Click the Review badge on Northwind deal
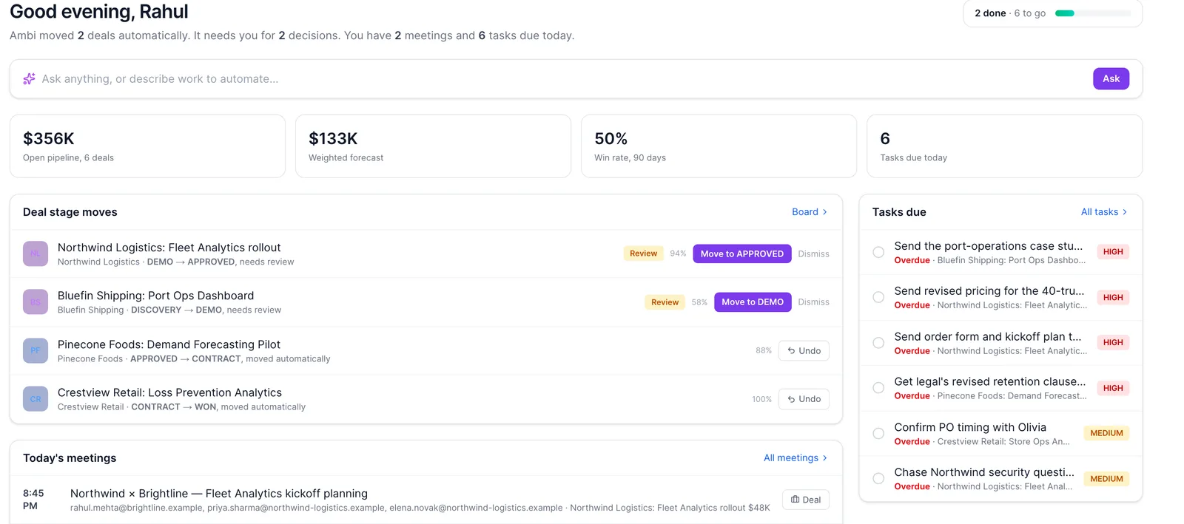The height and width of the screenshot is (524, 1184). pyautogui.click(x=643, y=254)
